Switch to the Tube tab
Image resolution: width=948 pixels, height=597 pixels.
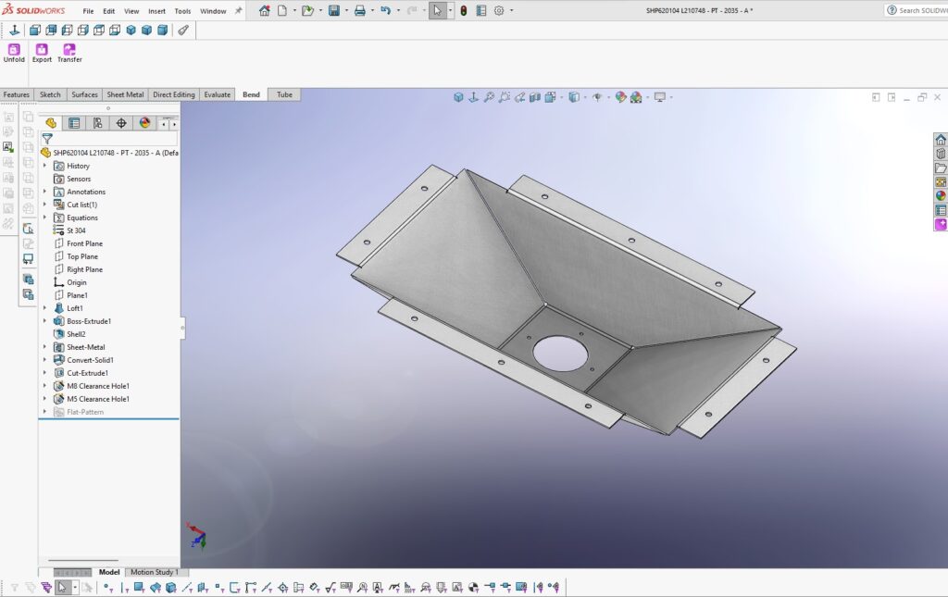(284, 94)
